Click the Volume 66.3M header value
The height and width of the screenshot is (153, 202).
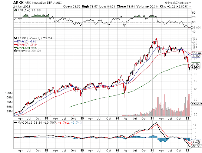[x=147, y=6]
